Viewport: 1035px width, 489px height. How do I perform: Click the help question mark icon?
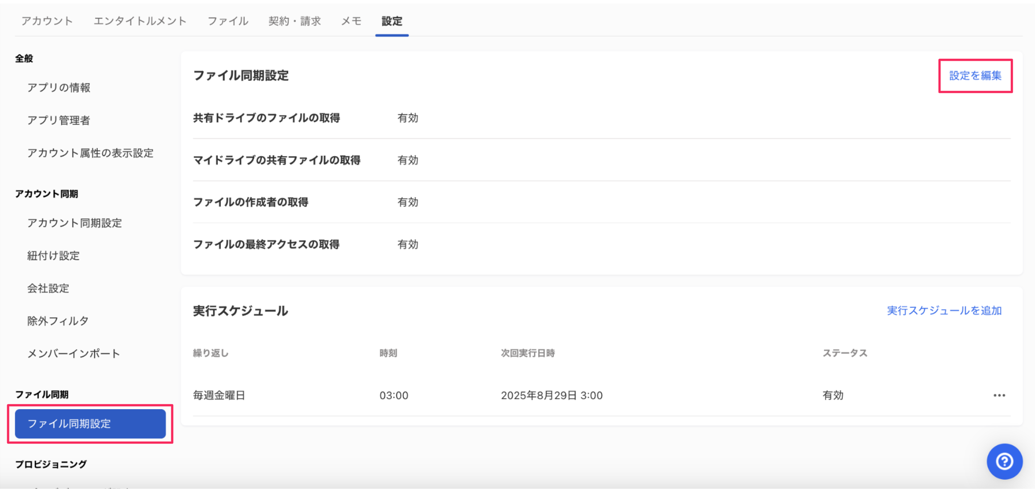(1004, 461)
